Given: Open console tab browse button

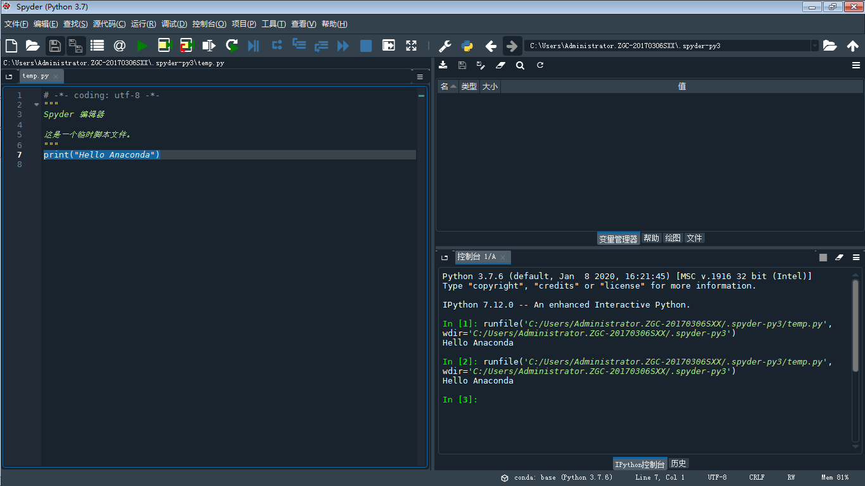Looking at the screenshot, I should pos(445,258).
